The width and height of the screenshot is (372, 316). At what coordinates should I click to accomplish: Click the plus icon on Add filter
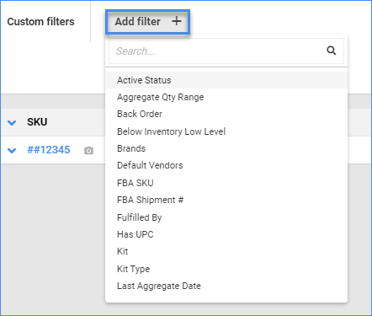tap(177, 21)
